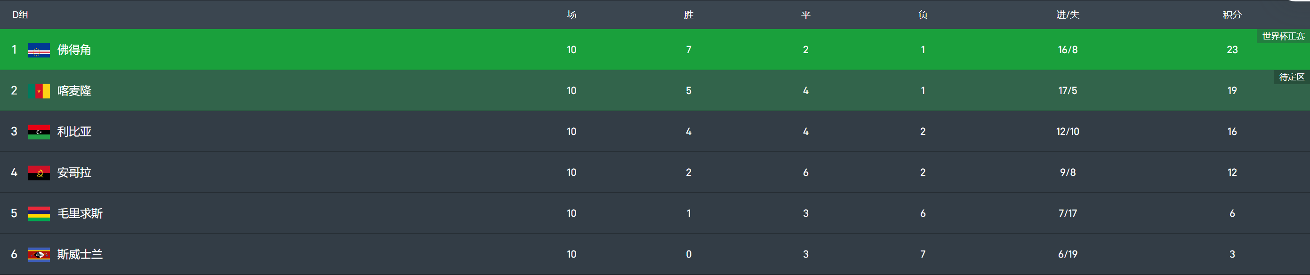The height and width of the screenshot is (275, 1310).
Task: Click the Eswatini flag icon
Action: point(39,255)
